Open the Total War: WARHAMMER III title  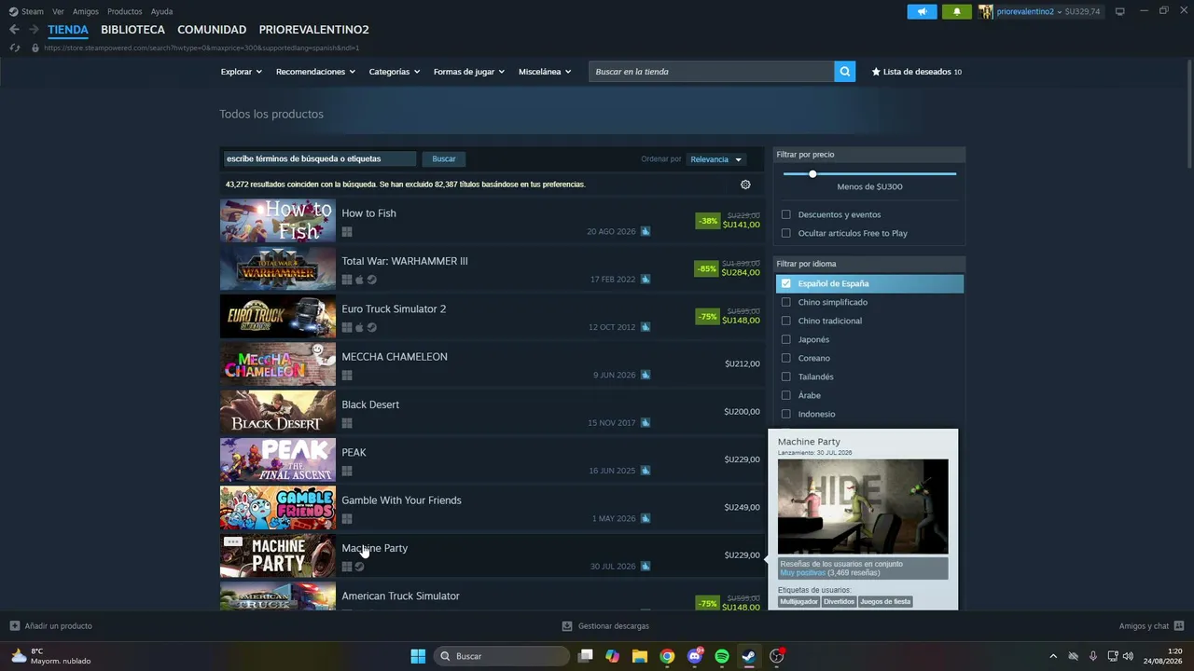pyautogui.click(x=405, y=261)
